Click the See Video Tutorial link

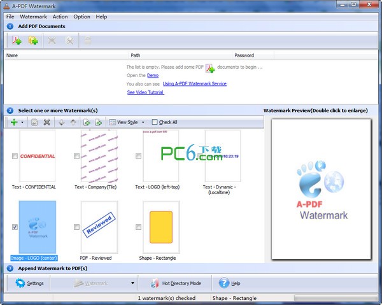pos(145,92)
